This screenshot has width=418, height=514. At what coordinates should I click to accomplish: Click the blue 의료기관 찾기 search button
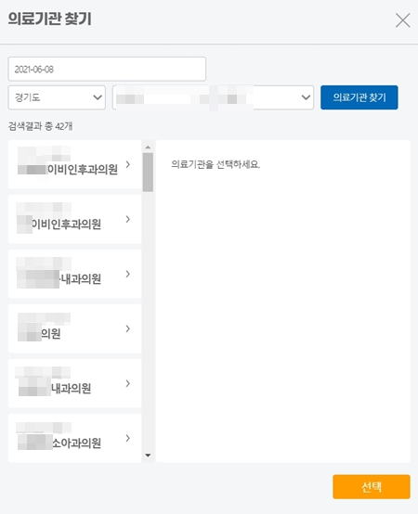359,97
